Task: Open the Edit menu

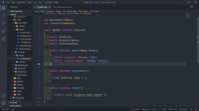Action: pyautogui.click(x=13, y=2)
